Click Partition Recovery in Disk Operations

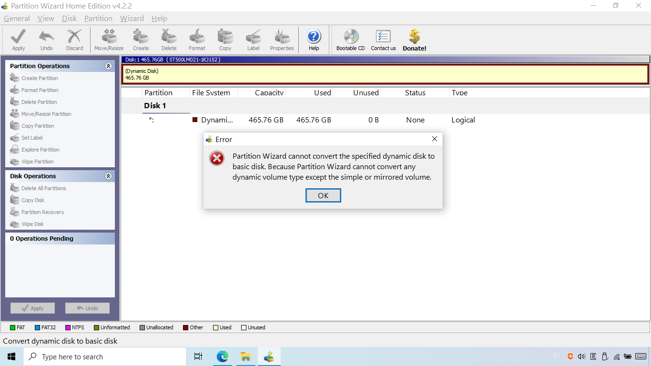click(42, 212)
